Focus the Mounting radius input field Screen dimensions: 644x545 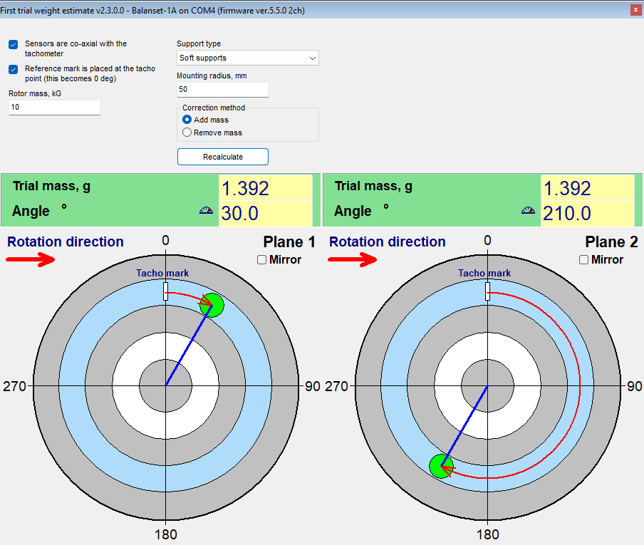pos(222,90)
